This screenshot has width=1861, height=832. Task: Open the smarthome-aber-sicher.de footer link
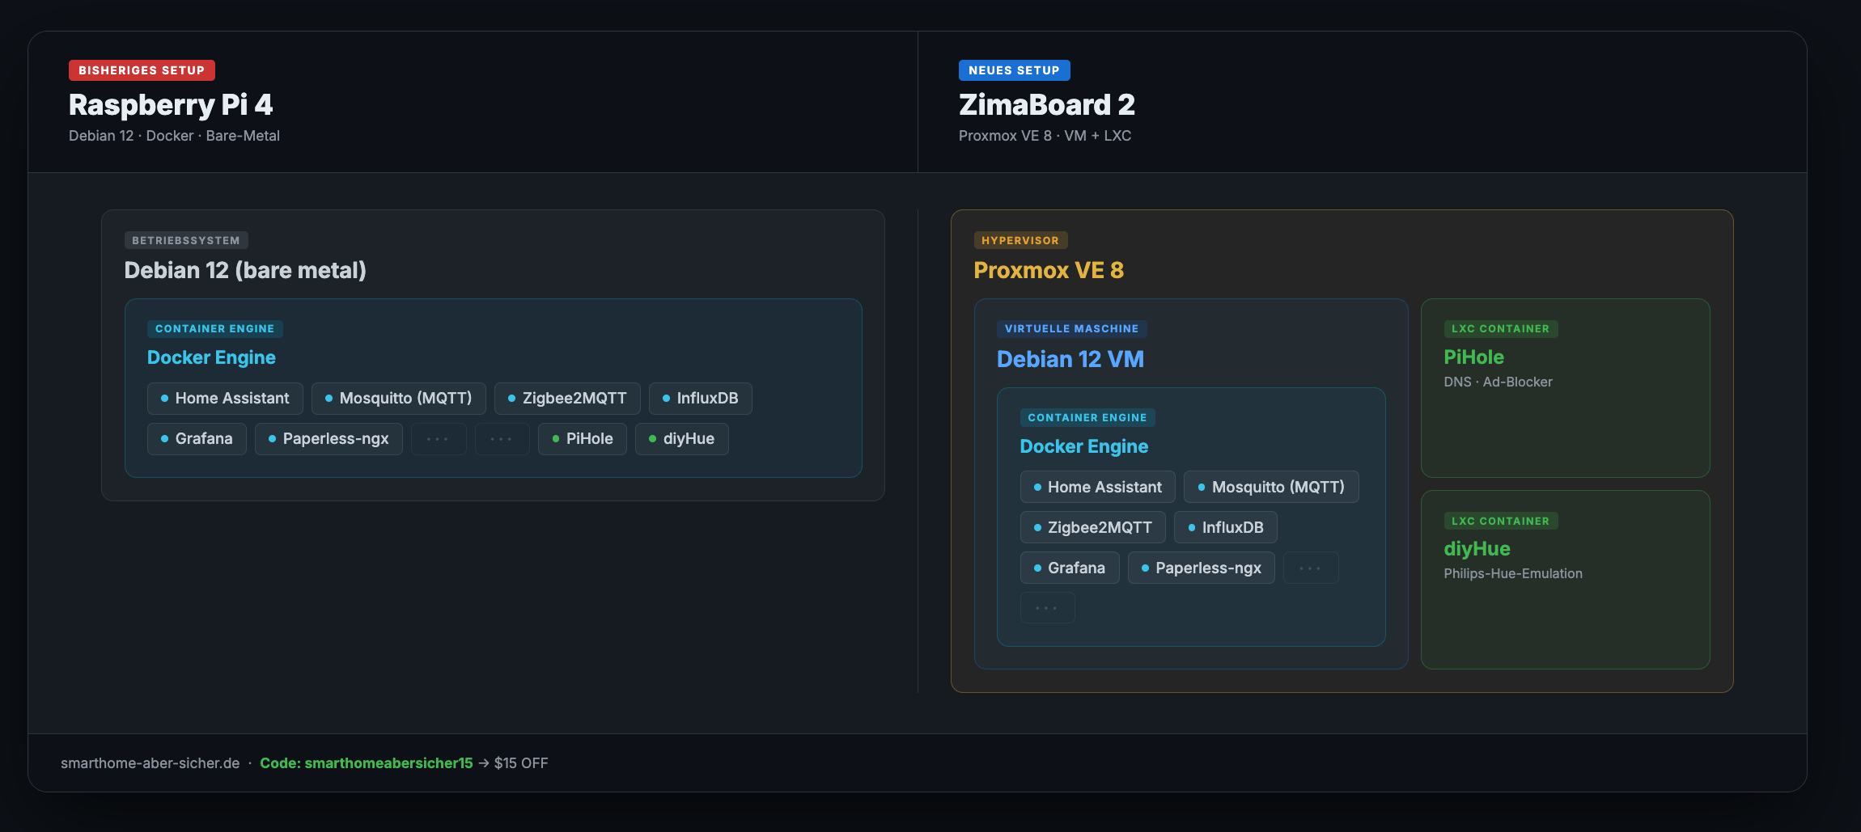click(x=150, y=763)
